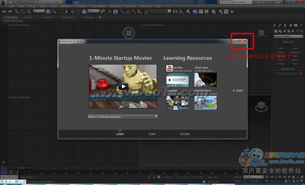Switch to EXTEND tab in Welcome dialog
This screenshot has height=185, width=305.
click(185, 134)
